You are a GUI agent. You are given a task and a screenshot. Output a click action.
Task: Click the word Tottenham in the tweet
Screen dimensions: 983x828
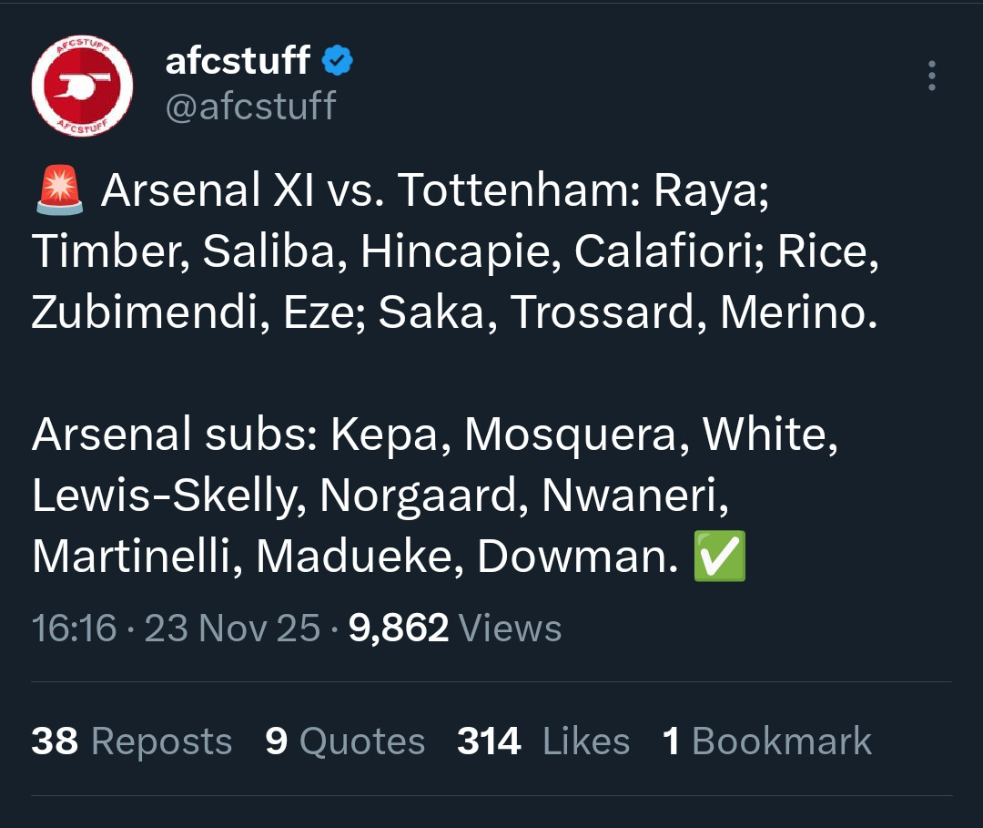[518, 191]
